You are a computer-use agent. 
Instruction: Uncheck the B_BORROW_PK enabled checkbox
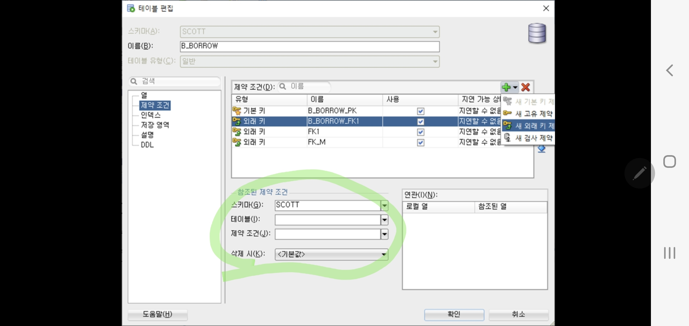click(420, 111)
